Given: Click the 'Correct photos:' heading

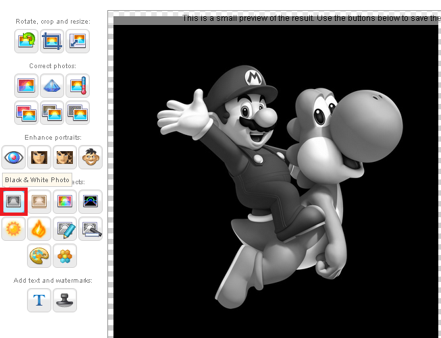Looking at the screenshot, I should tap(53, 66).
